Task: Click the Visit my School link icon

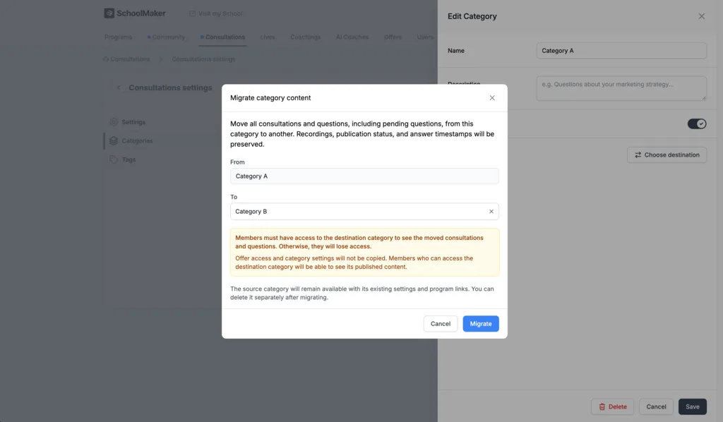Action: (x=192, y=14)
